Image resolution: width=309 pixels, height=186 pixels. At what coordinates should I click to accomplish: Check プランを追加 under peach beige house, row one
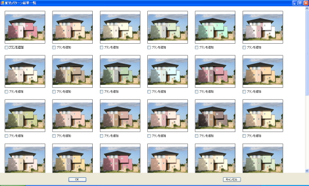tap(54, 48)
